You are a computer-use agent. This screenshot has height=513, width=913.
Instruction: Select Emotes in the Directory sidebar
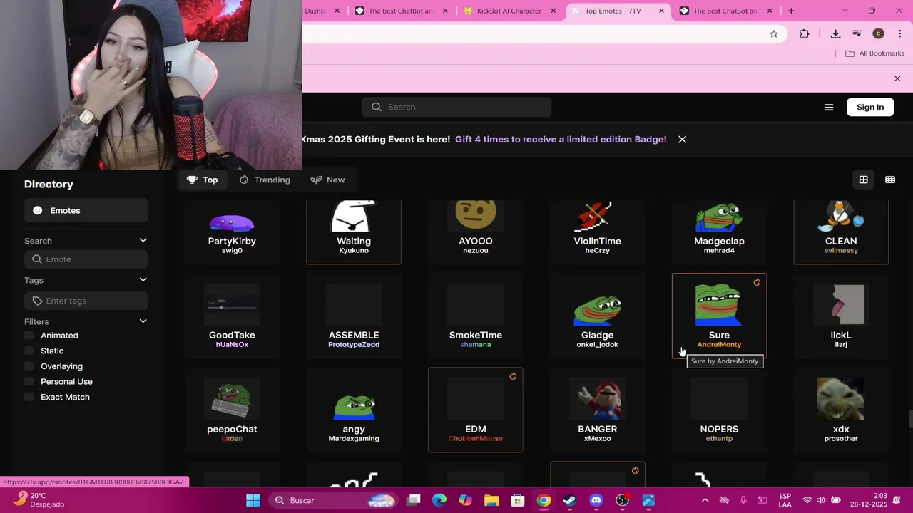86,211
